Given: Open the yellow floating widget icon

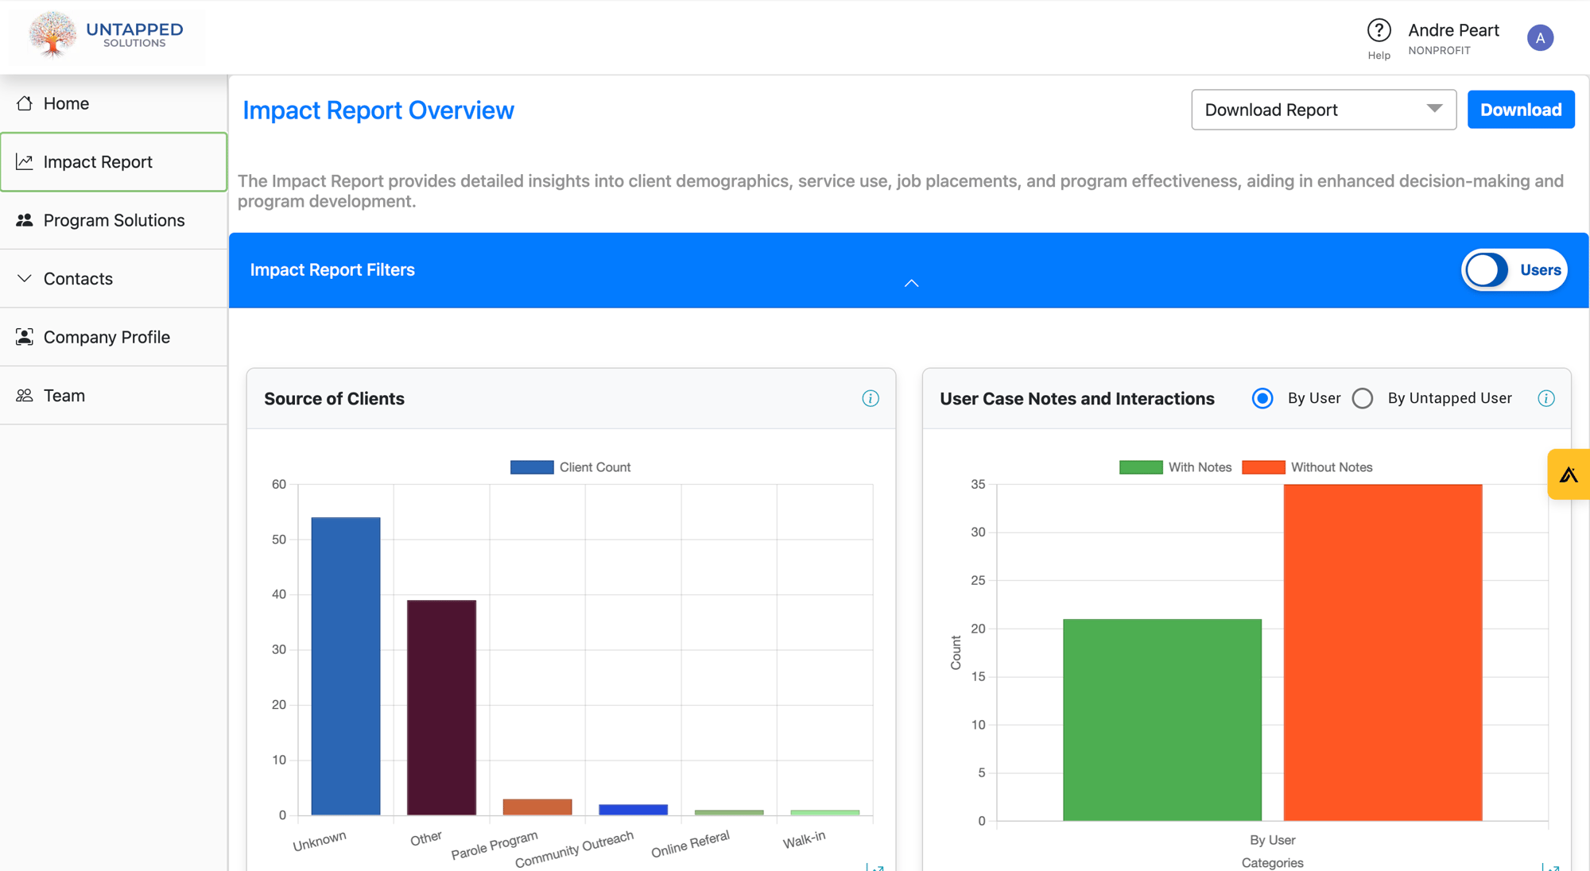Looking at the screenshot, I should click(x=1569, y=474).
